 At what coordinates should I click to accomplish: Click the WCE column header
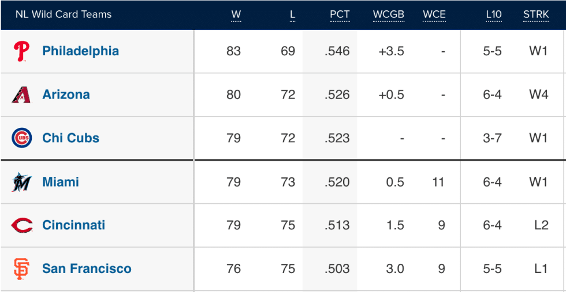click(x=434, y=15)
